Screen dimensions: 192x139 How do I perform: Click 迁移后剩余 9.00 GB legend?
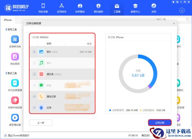coord(153,110)
